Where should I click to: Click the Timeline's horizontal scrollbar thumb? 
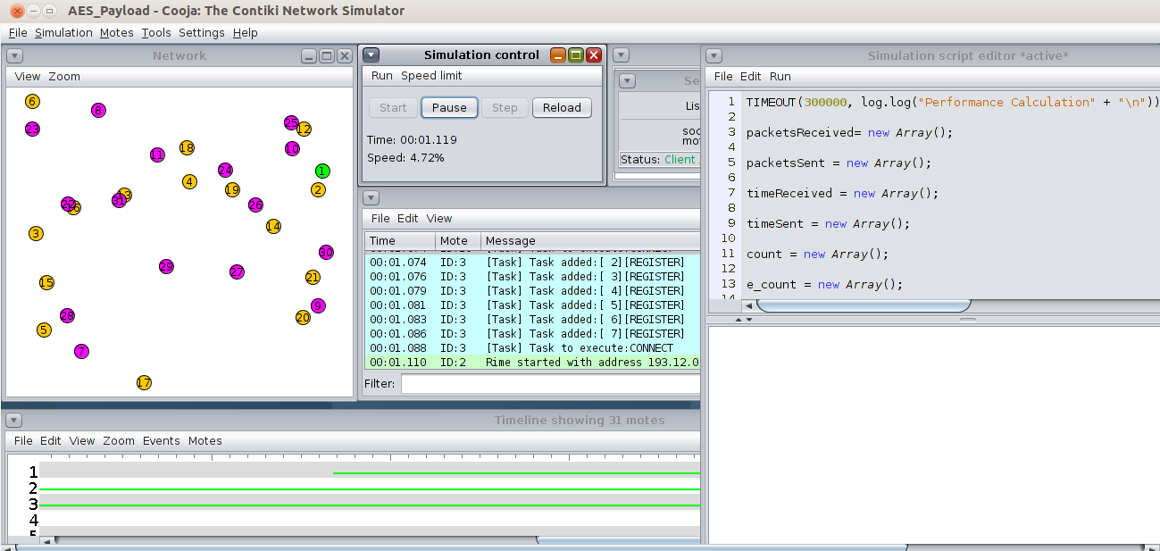point(618,539)
